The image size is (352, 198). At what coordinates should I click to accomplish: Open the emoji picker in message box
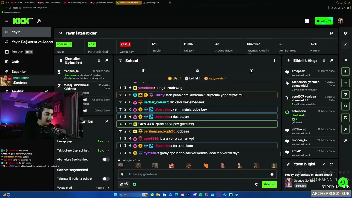(x=272, y=174)
